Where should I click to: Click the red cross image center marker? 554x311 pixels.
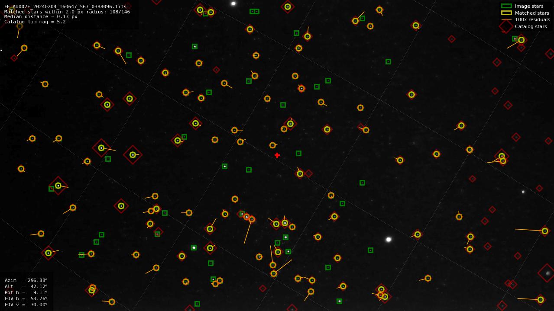[x=277, y=155]
